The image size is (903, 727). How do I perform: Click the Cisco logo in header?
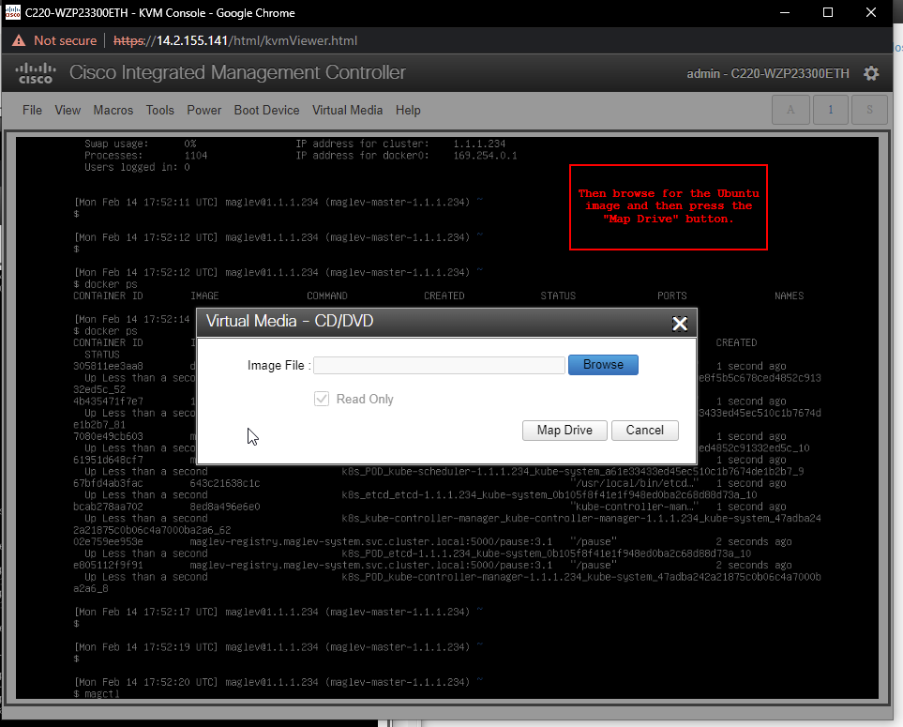[36, 73]
